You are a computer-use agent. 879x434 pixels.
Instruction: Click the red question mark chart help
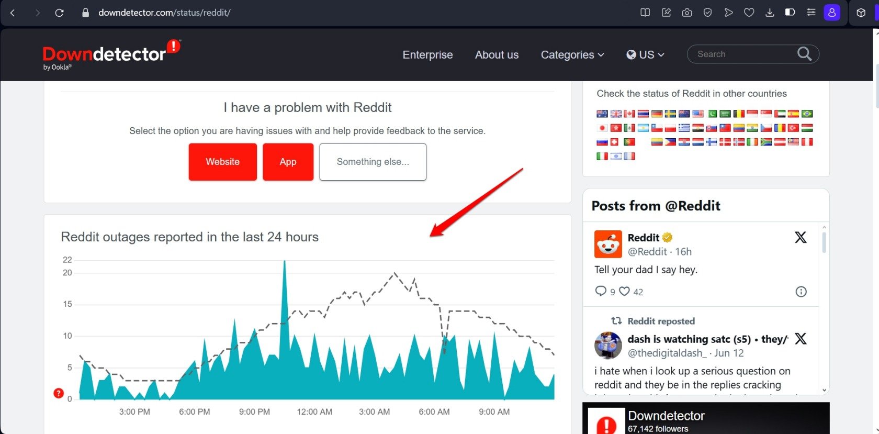tap(59, 393)
